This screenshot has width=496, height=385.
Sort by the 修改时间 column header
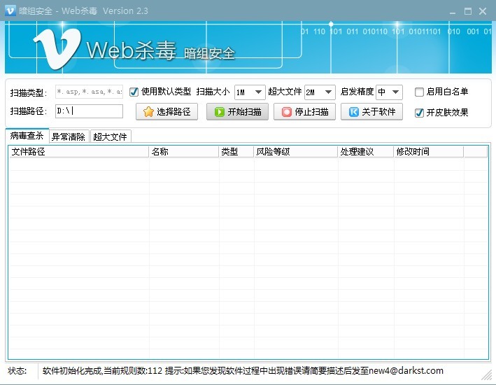pos(429,152)
